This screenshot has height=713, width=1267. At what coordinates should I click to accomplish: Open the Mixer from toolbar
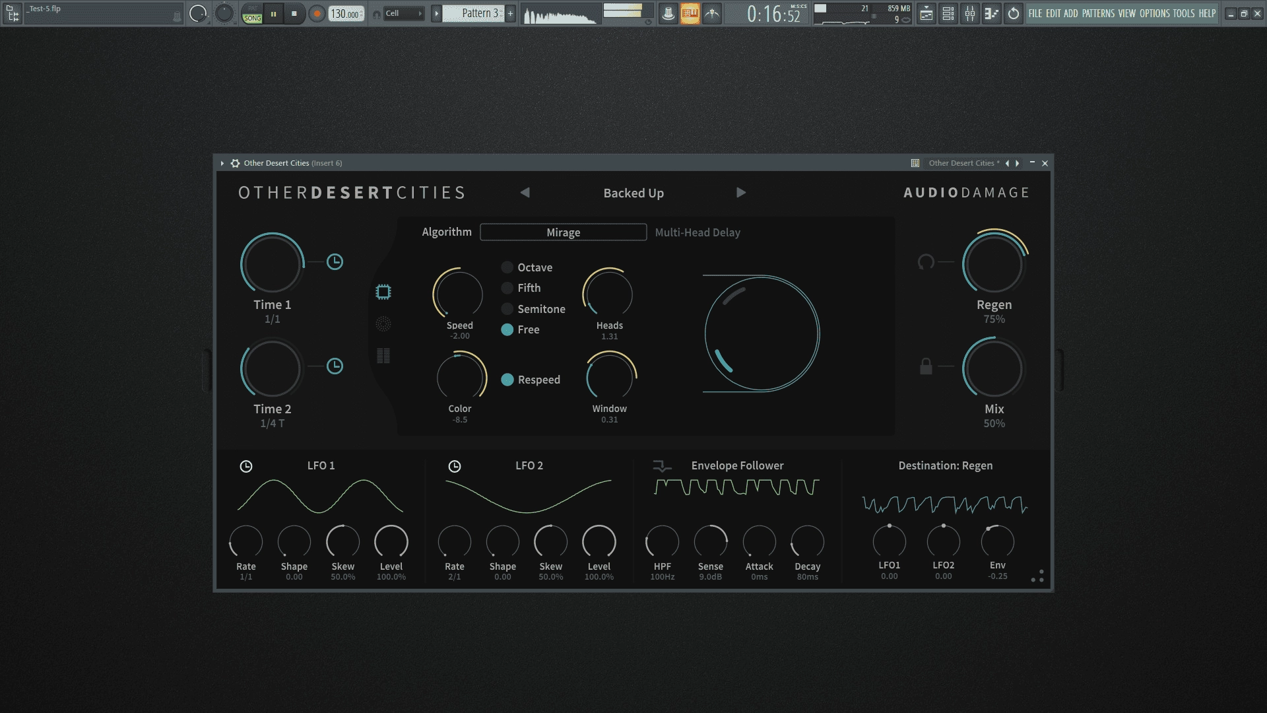click(970, 13)
